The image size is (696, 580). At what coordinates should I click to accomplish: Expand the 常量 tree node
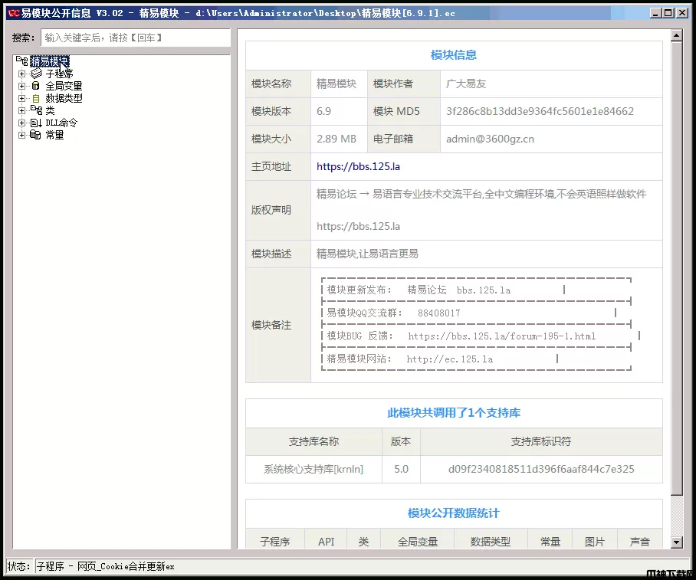tap(22, 136)
